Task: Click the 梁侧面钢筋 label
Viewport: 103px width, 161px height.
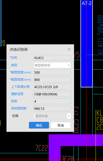Action: [x=19, y=108]
